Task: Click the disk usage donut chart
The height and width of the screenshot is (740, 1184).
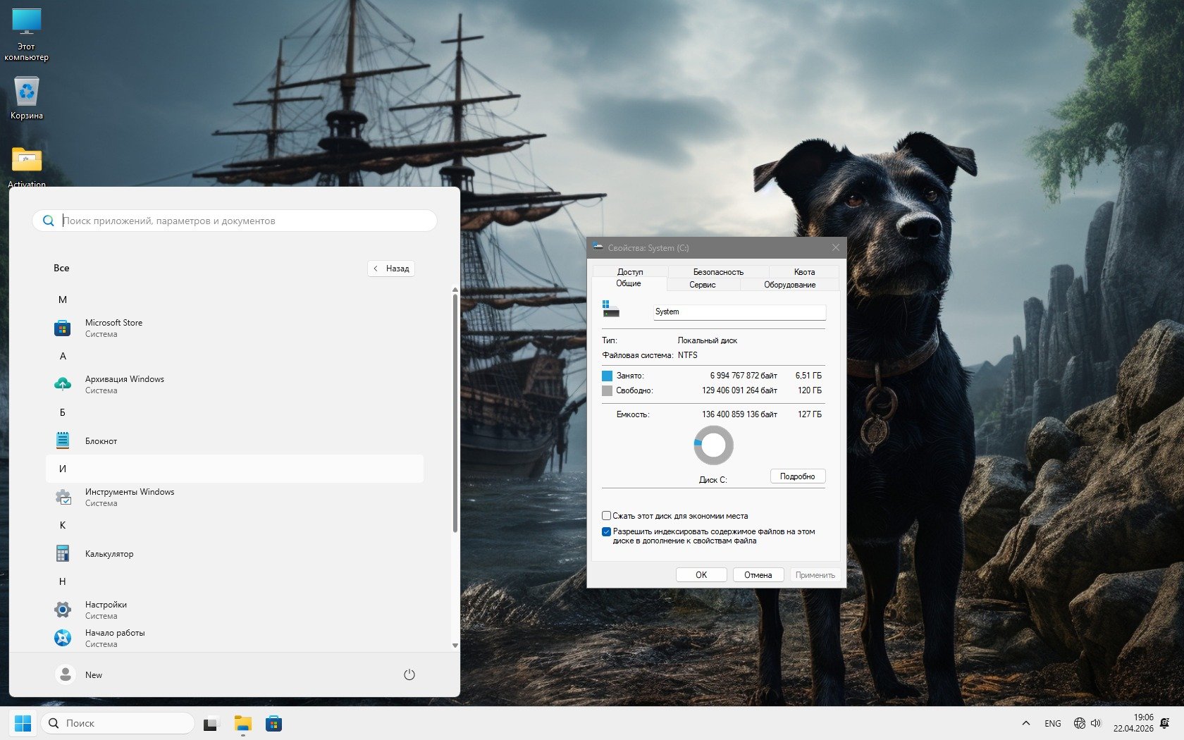Action: (x=713, y=445)
